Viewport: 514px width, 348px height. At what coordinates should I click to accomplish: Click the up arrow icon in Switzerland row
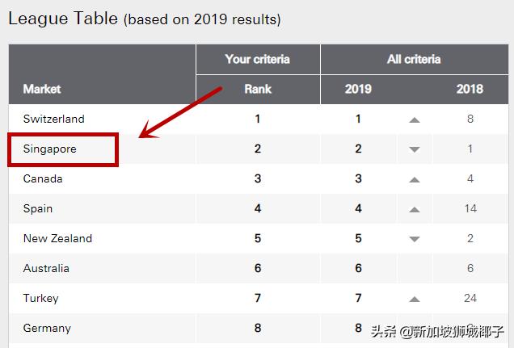415,119
